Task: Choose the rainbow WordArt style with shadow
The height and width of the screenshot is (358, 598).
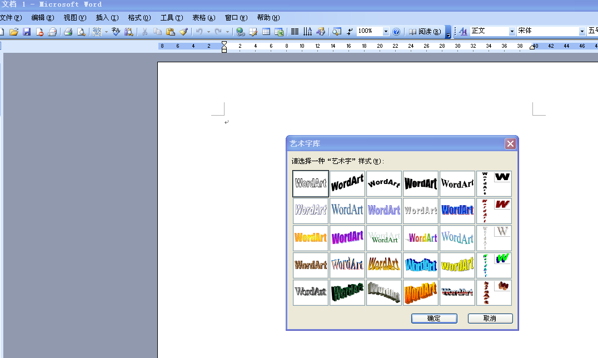Action: point(421,238)
